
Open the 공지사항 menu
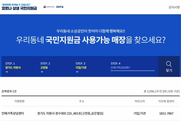pyautogui.click(x=174, y=7)
